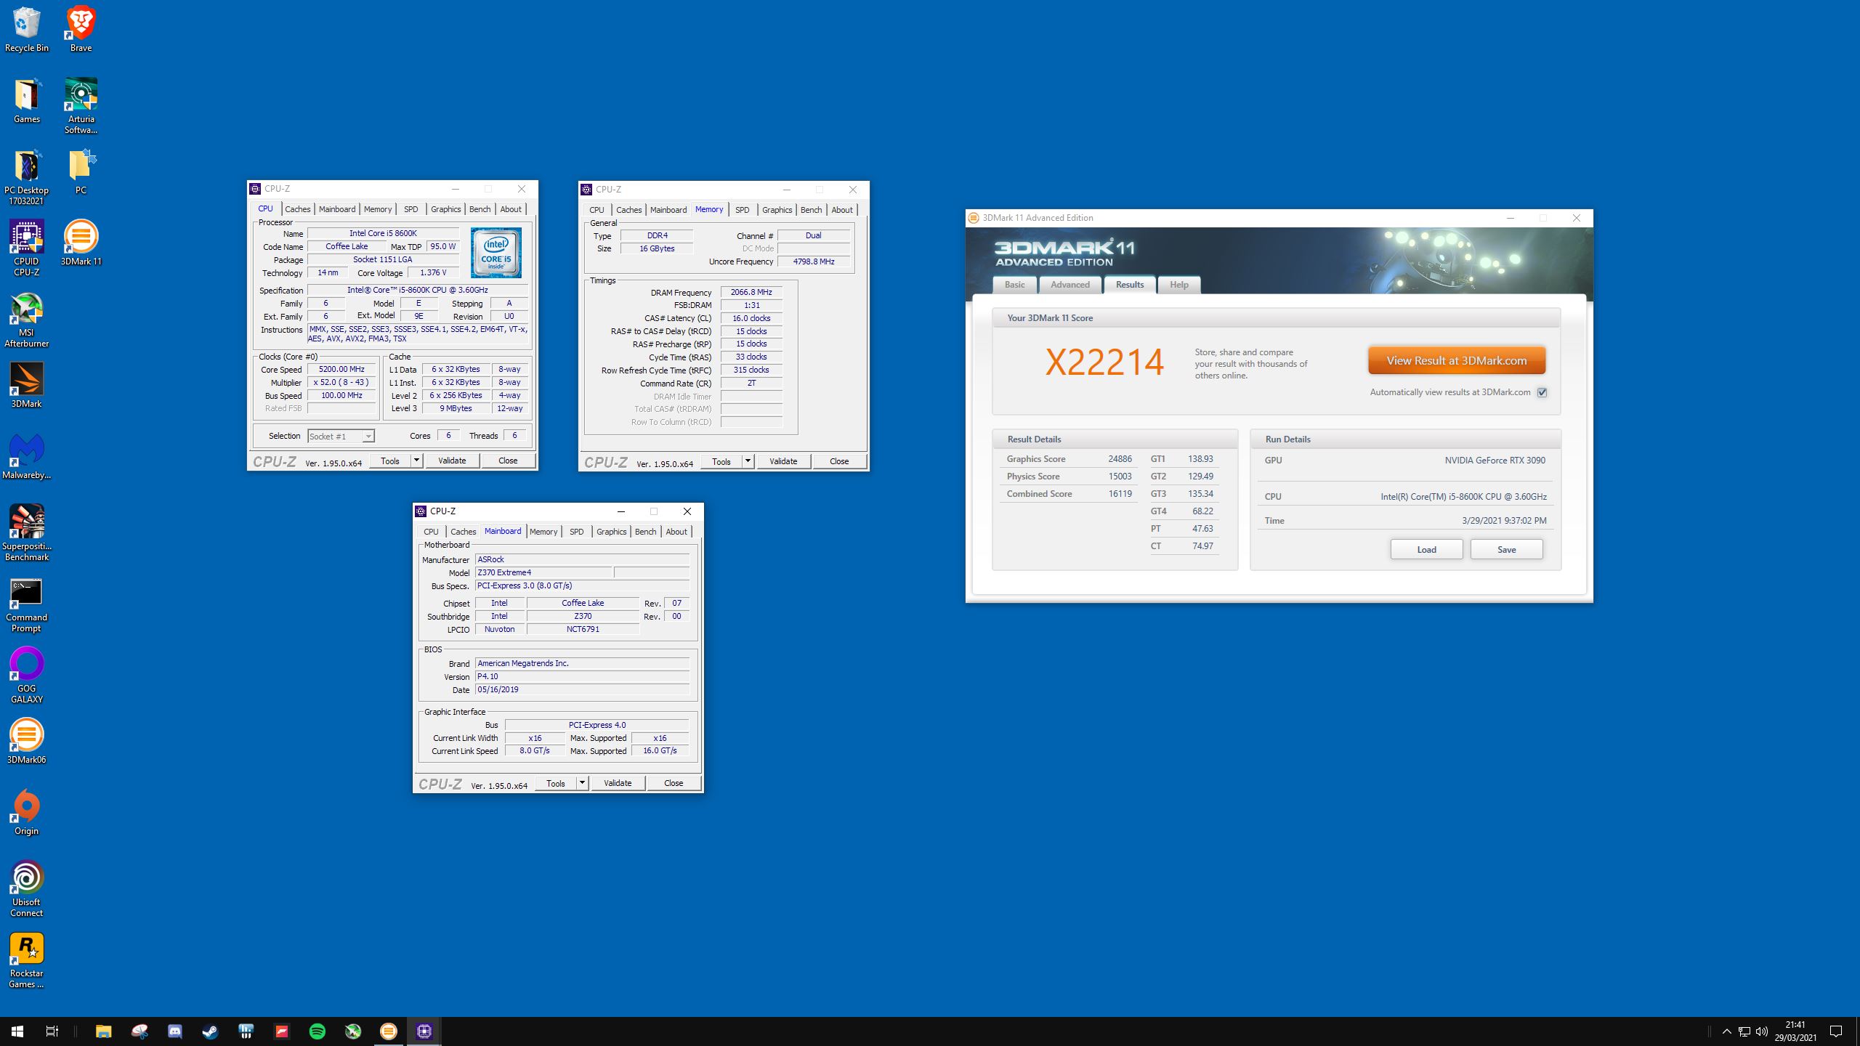This screenshot has width=1860, height=1046.
Task: Open the volume control in system tray
Action: 1762,1031
